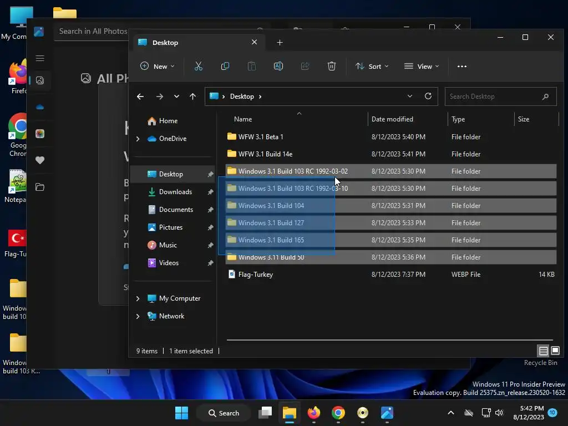Select Windows 3.1 Build 127 folder
This screenshot has width=568, height=426.
390,223
